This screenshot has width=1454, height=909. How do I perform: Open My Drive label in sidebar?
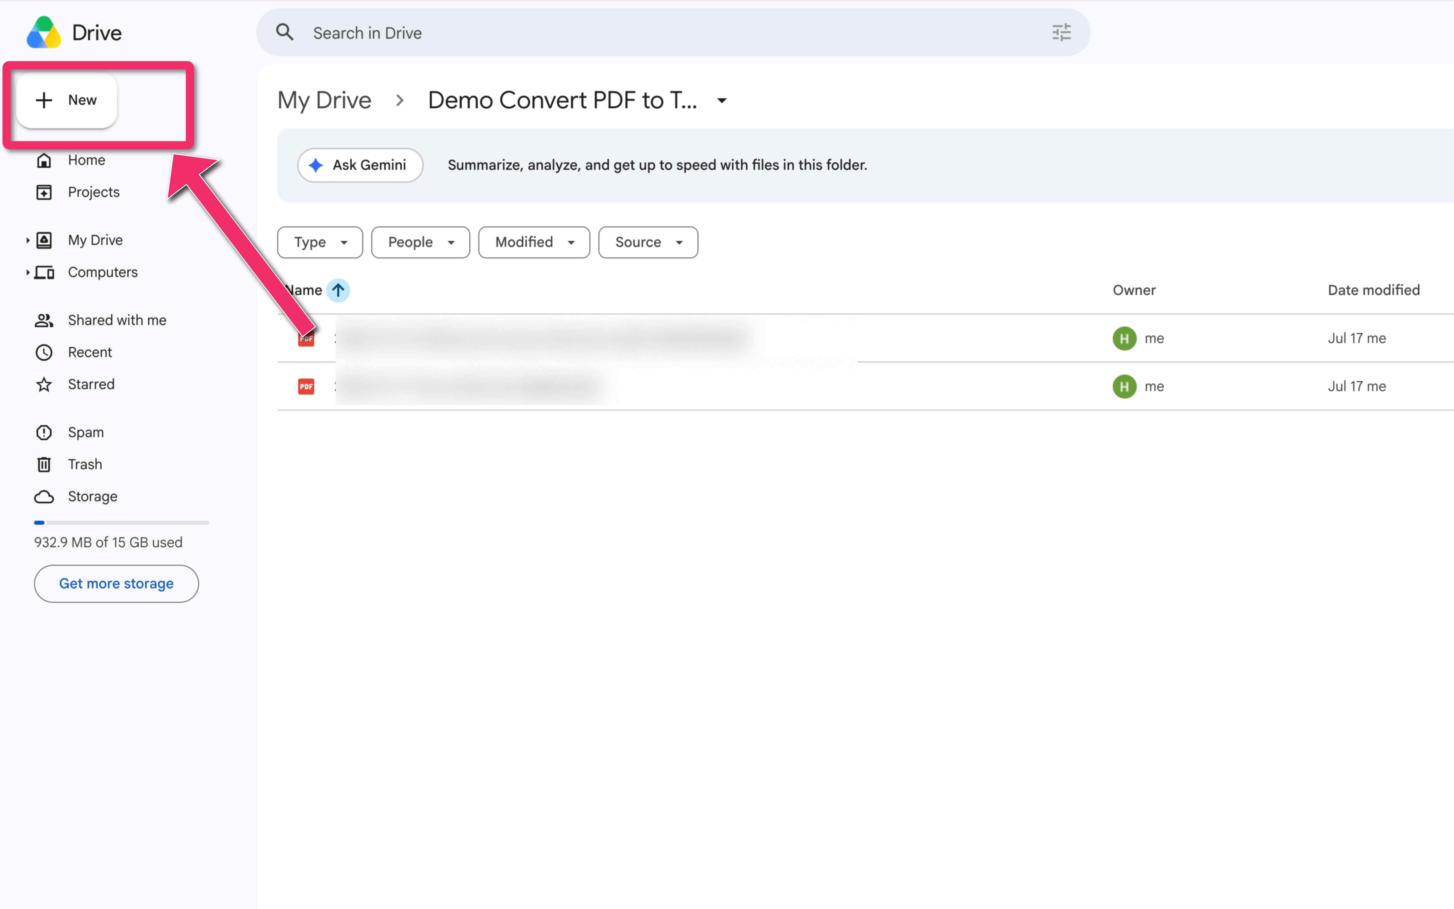pos(96,241)
